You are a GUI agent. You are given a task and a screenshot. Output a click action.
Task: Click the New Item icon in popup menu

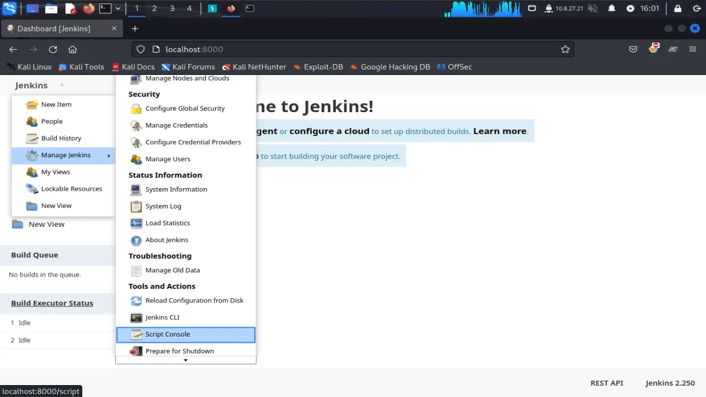pyautogui.click(x=32, y=104)
